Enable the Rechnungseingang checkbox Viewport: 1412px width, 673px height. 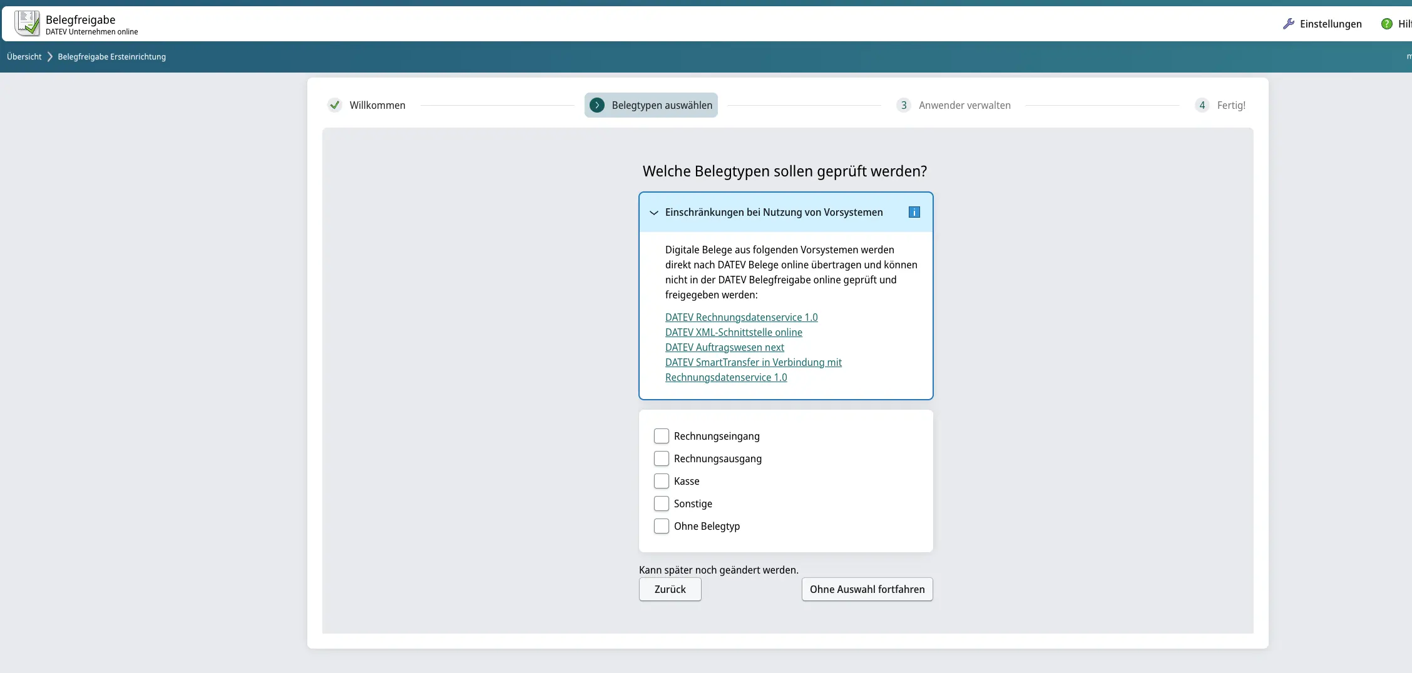(x=661, y=436)
